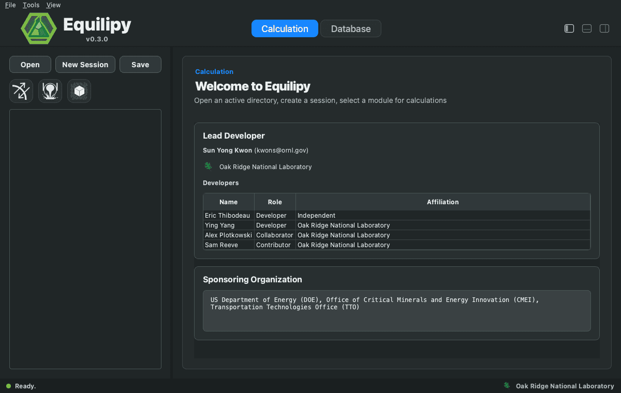This screenshot has width=621, height=393.
Task: Click the blue Calculation breadcrumb label
Action: (214, 71)
